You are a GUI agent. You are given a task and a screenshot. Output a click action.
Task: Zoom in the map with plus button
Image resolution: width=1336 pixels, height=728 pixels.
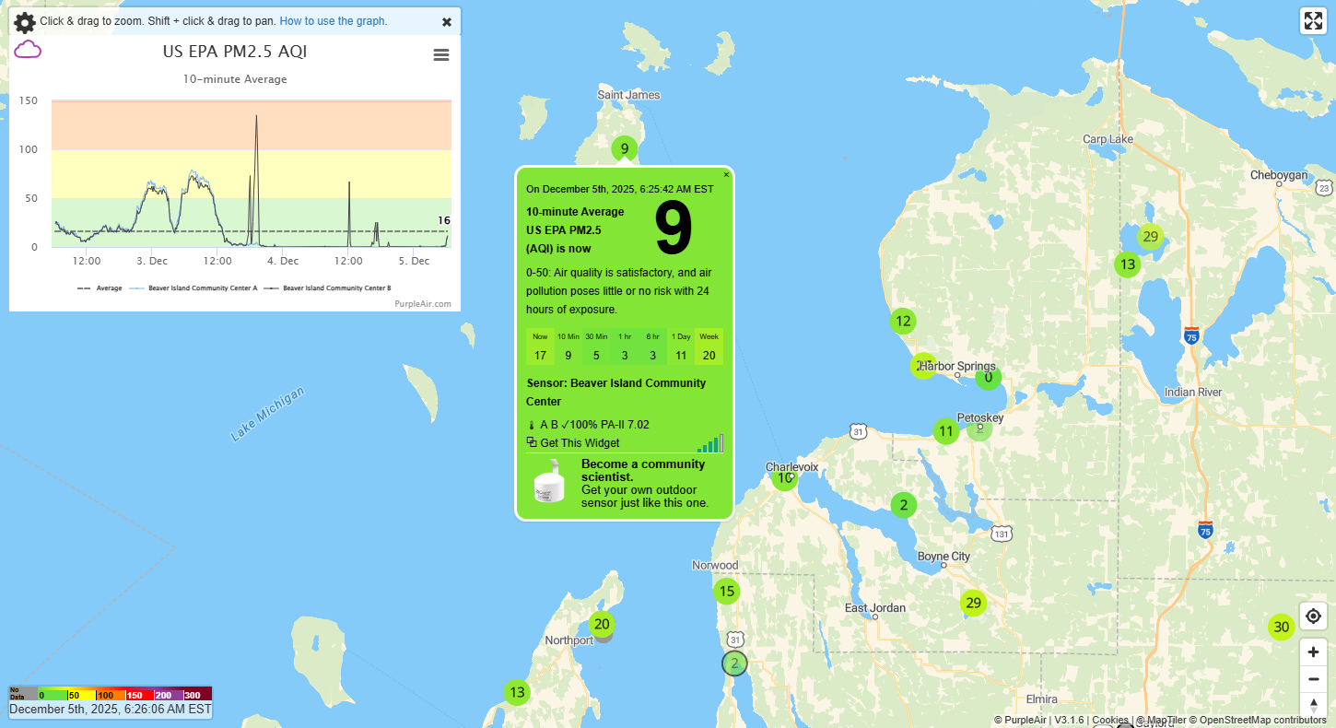pos(1313,652)
